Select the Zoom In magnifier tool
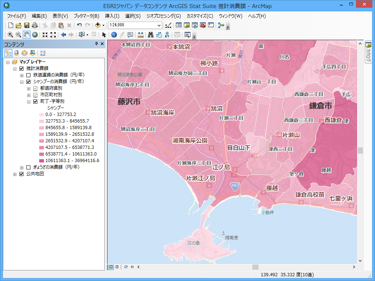The height and width of the screenshot is (281, 375). click(x=10, y=35)
